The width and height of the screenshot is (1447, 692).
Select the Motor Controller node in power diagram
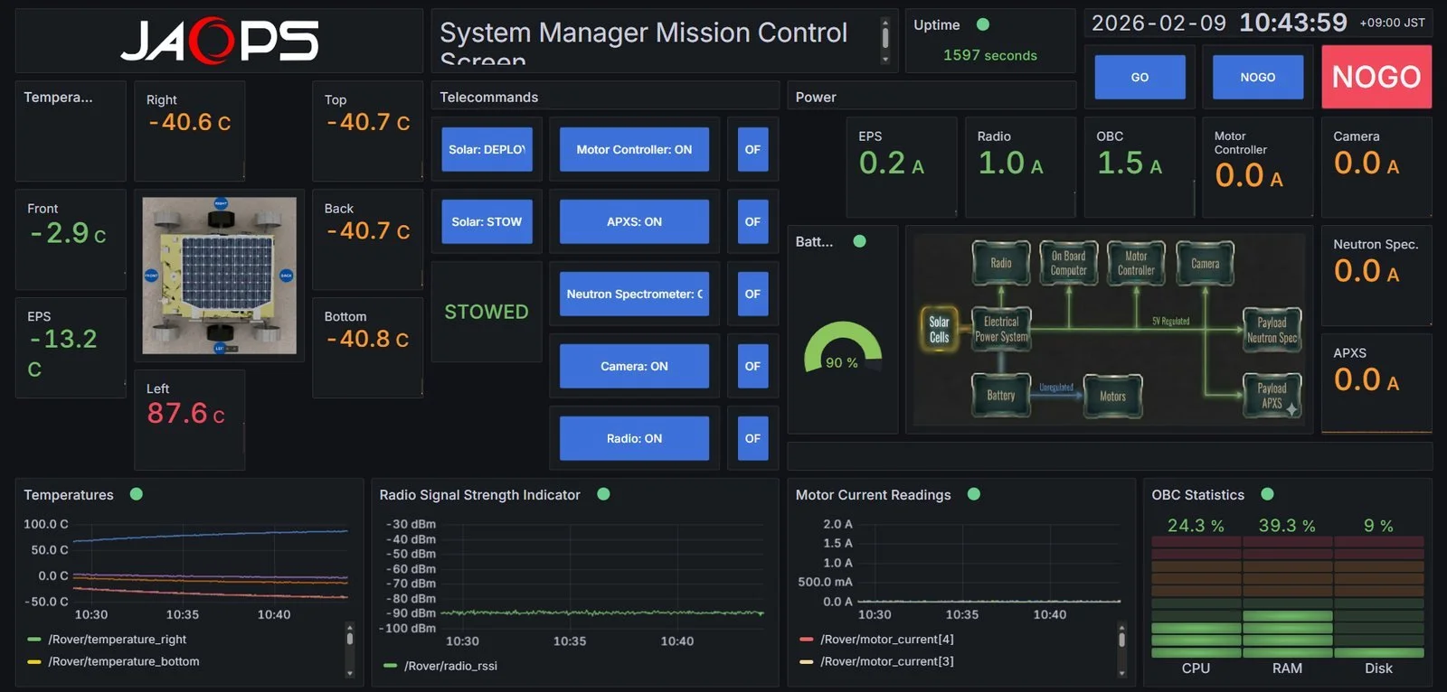(x=1136, y=263)
